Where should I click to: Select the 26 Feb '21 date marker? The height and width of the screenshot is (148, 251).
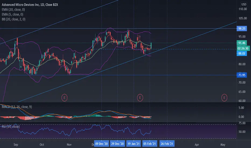(167, 144)
